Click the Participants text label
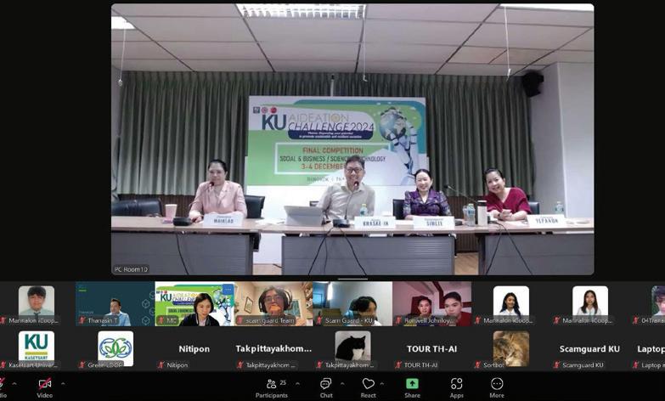Image resolution: width=665 pixels, height=401 pixels. pyautogui.click(x=272, y=395)
